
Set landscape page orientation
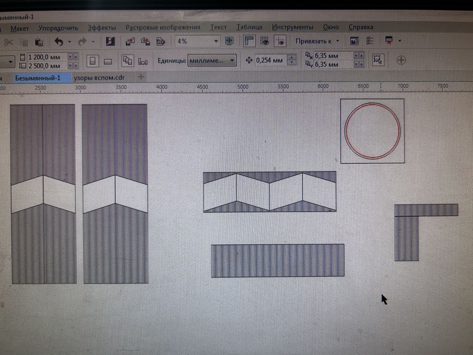pos(107,61)
